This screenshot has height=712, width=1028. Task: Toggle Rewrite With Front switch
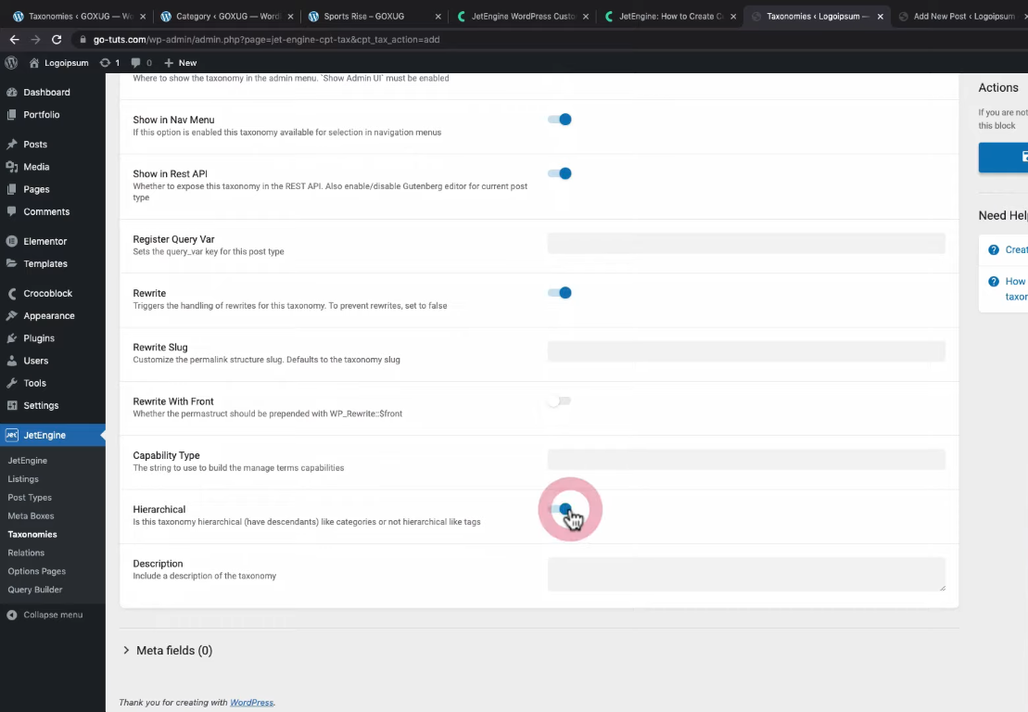pyautogui.click(x=560, y=400)
